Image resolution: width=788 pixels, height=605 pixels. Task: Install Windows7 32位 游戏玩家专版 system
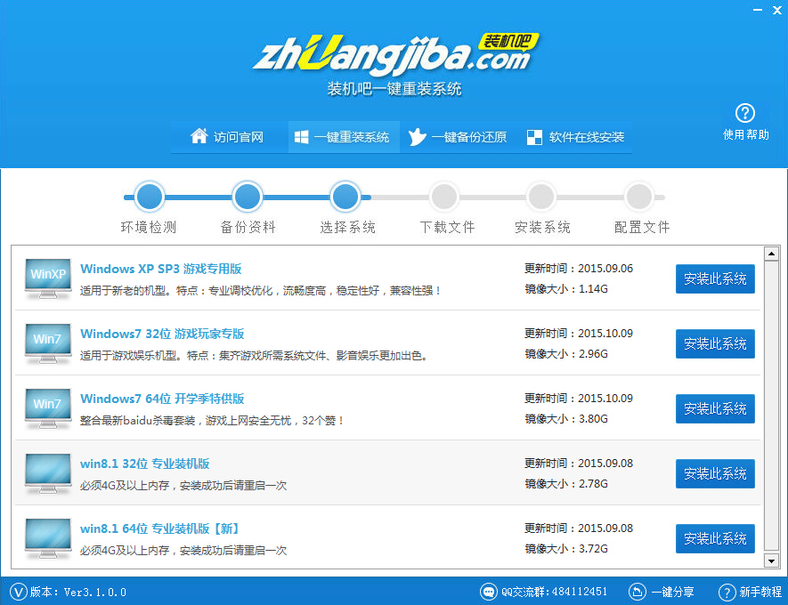pyautogui.click(x=715, y=343)
